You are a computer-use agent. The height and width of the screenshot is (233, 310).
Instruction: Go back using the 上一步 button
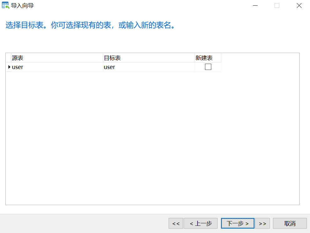click(x=200, y=223)
